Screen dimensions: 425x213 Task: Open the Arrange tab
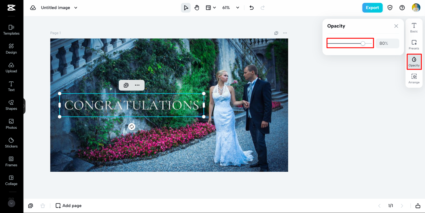(414, 79)
